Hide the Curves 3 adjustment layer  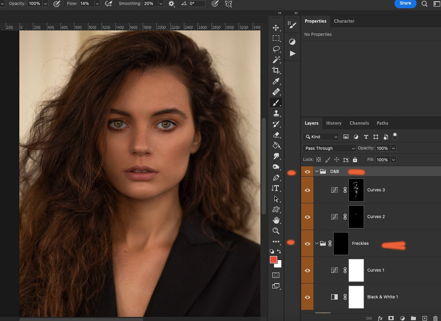(x=307, y=190)
